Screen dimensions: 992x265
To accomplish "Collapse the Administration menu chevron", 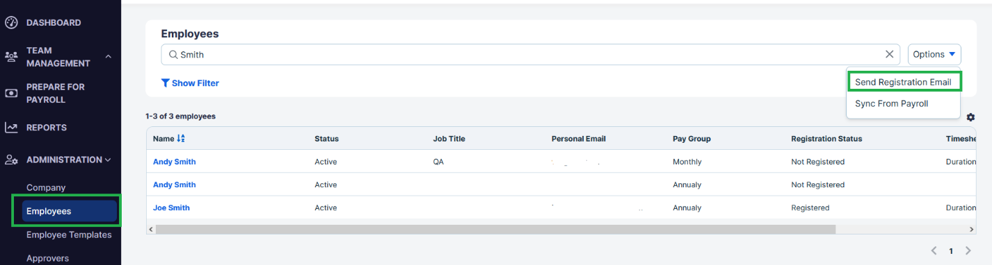I will (108, 160).
